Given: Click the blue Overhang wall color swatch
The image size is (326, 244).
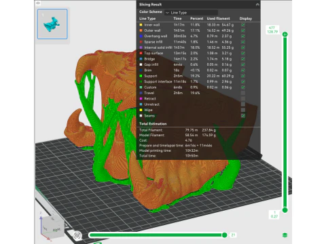Looking at the screenshot, I should tap(141, 36).
